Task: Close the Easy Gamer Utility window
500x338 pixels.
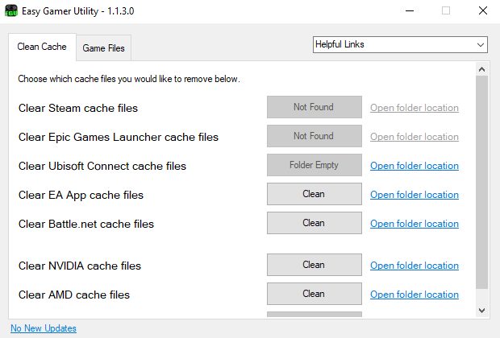Action: tap(483, 10)
